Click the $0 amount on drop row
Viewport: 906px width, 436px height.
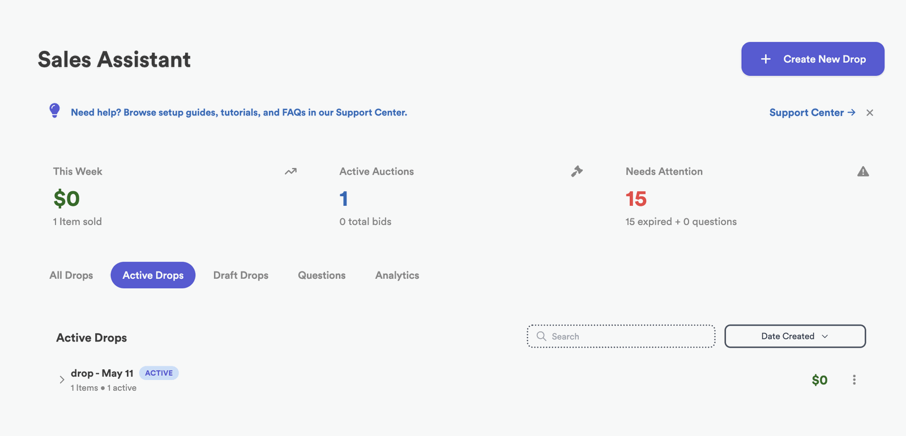[x=819, y=380]
